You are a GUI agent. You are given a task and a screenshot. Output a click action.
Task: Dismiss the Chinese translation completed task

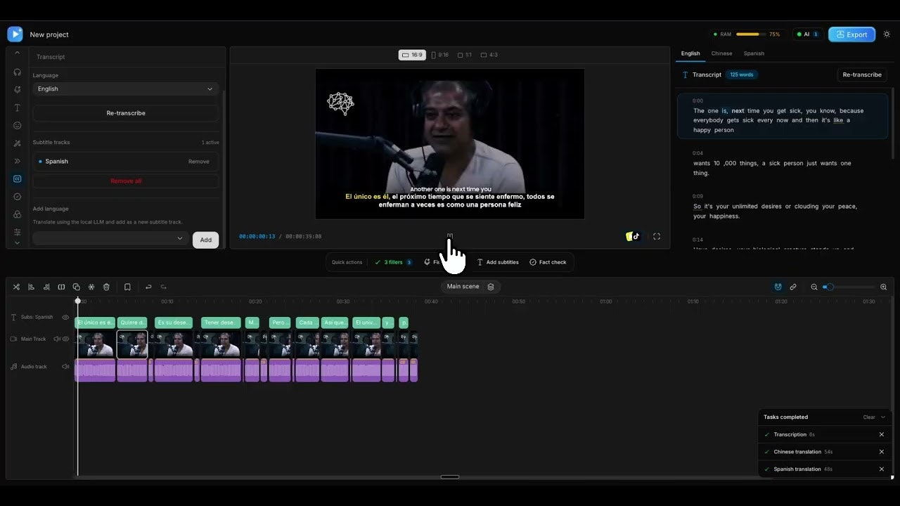point(881,451)
